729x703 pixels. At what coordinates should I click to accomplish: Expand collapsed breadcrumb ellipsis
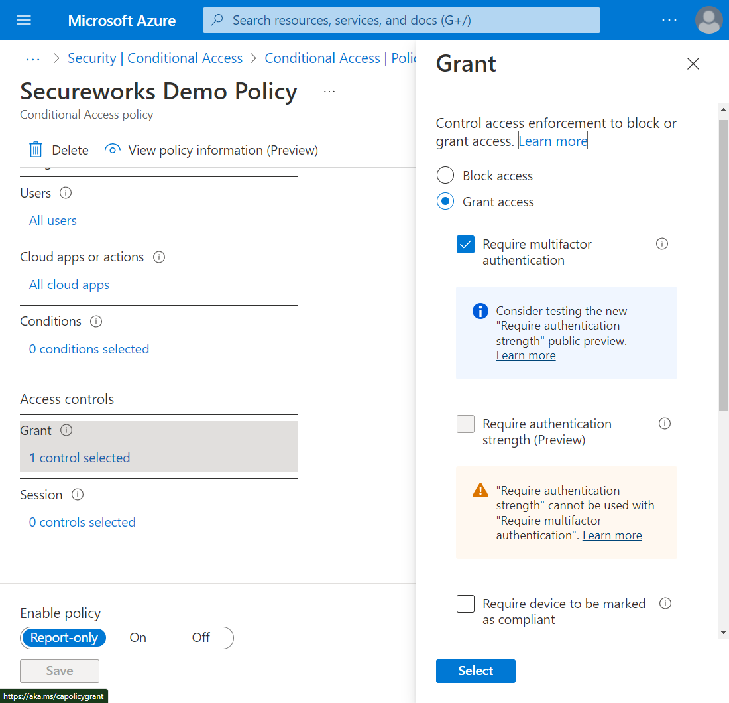tap(33, 59)
